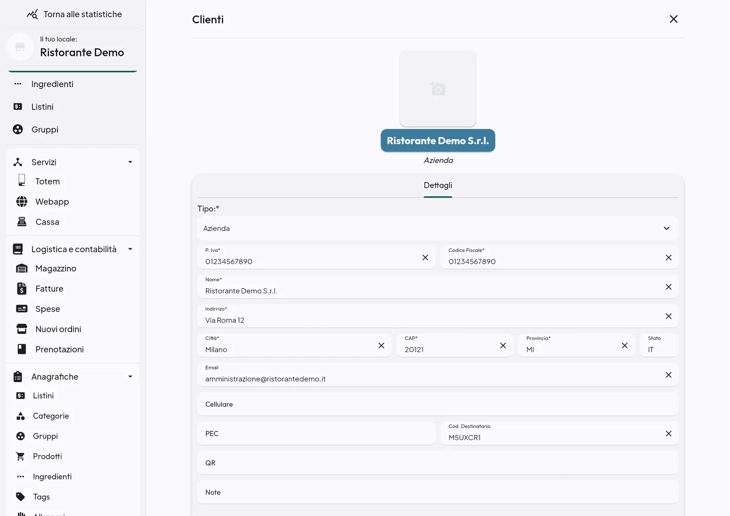This screenshot has height=516, width=730.
Task: Close the Clienti panel
Action: (673, 19)
